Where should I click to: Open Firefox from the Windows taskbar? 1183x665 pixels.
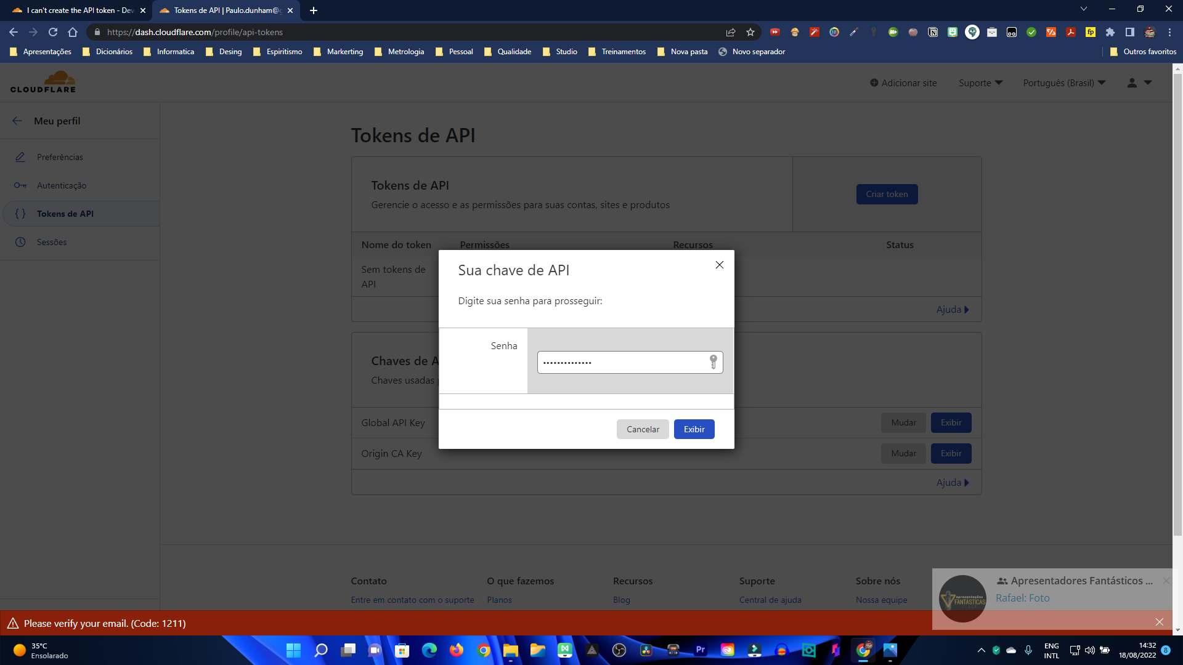pos(456,650)
